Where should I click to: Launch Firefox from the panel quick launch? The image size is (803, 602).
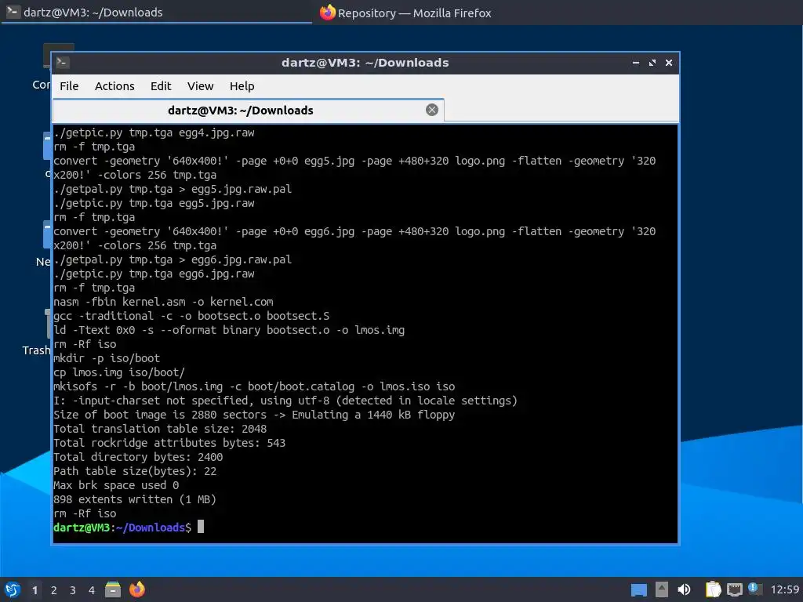point(136,589)
